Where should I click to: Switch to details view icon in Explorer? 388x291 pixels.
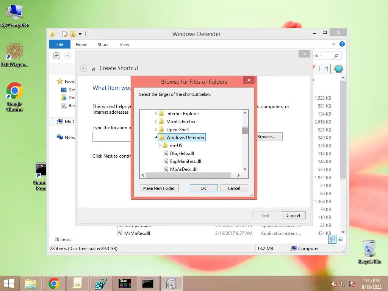(x=332, y=239)
